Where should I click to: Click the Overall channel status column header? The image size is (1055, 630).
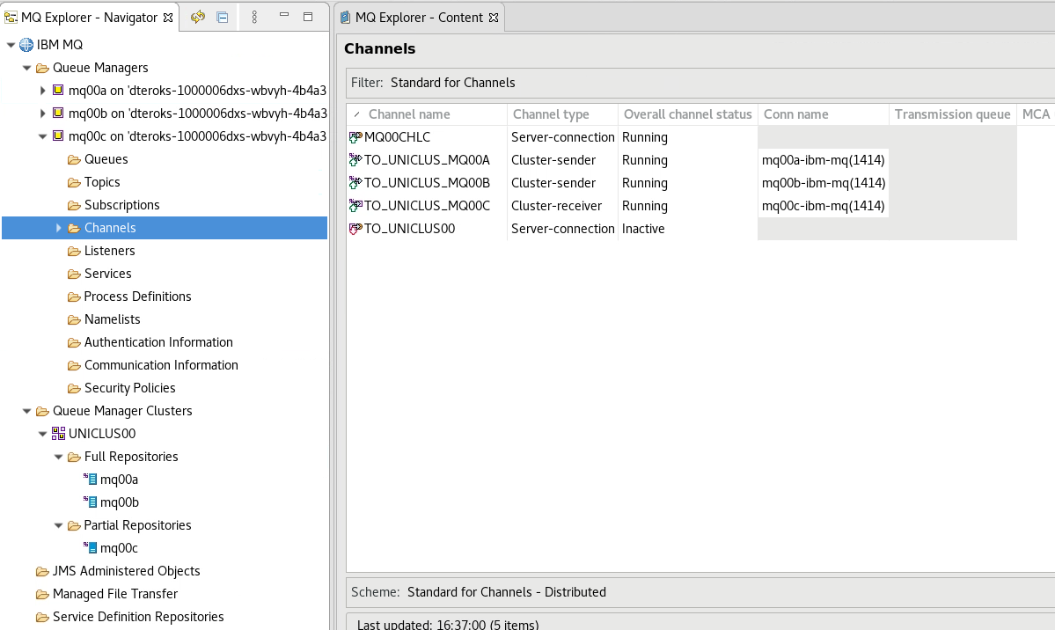(x=687, y=114)
